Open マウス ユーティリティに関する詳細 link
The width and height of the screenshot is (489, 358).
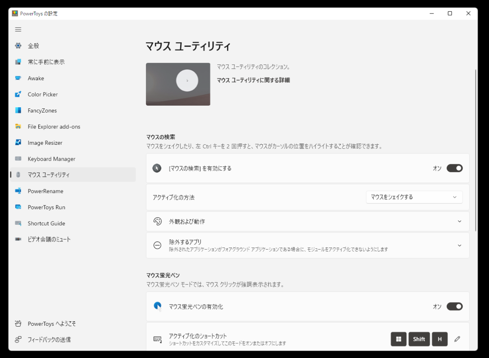click(253, 80)
